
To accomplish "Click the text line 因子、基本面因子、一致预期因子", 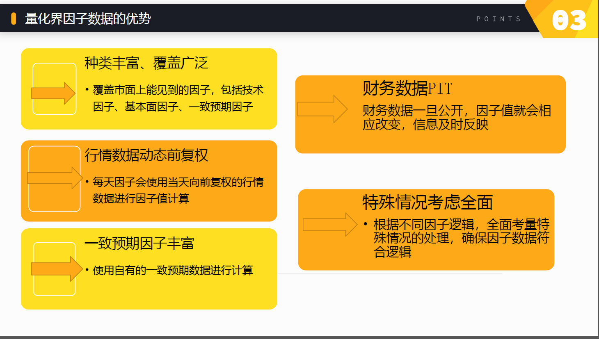I will click(173, 107).
